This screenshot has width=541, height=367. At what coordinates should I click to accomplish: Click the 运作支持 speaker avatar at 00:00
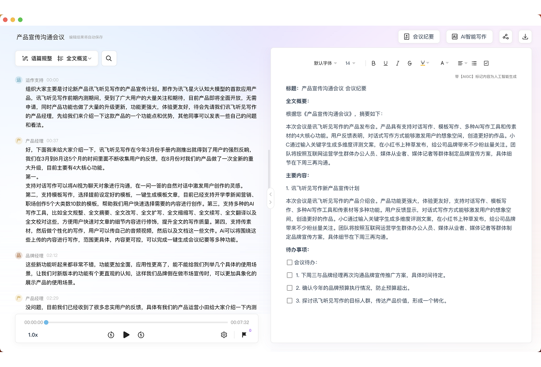[19, 80]
